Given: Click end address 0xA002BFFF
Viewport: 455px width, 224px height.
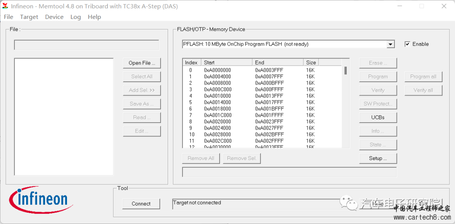Looking at the screenshot, I should (x=270, y=134).
